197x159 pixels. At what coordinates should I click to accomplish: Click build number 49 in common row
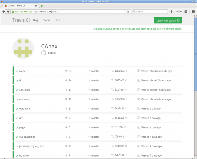70,99
